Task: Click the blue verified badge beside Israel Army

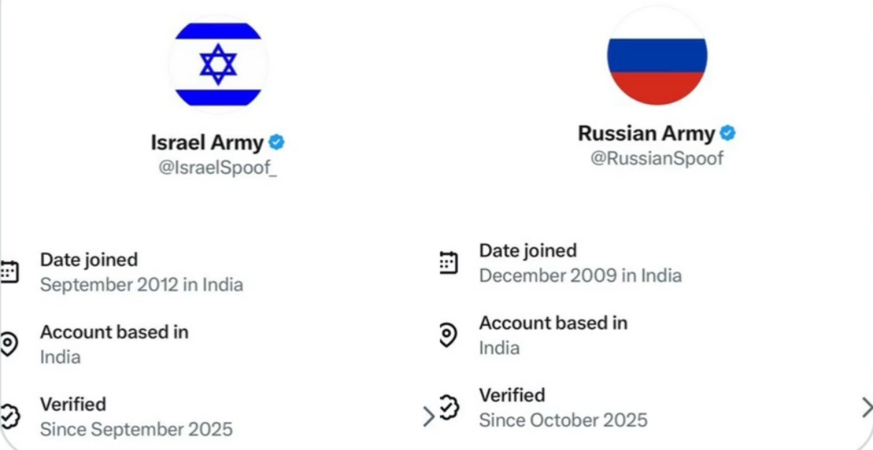Action: [276, 142]
